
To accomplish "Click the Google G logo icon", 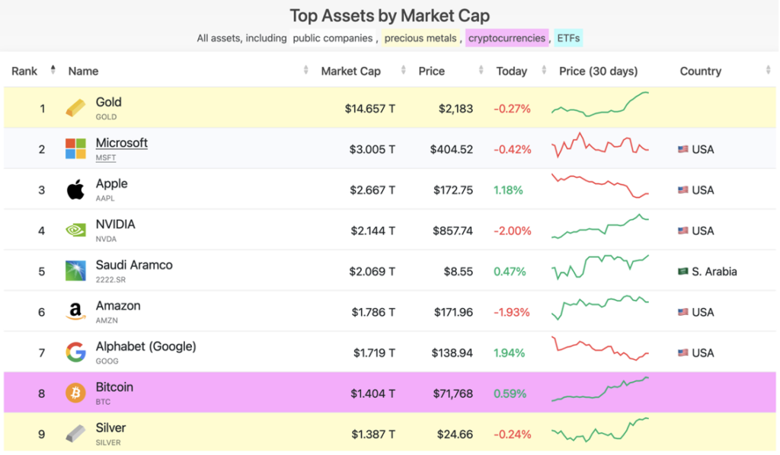I will tap(76, 352).
